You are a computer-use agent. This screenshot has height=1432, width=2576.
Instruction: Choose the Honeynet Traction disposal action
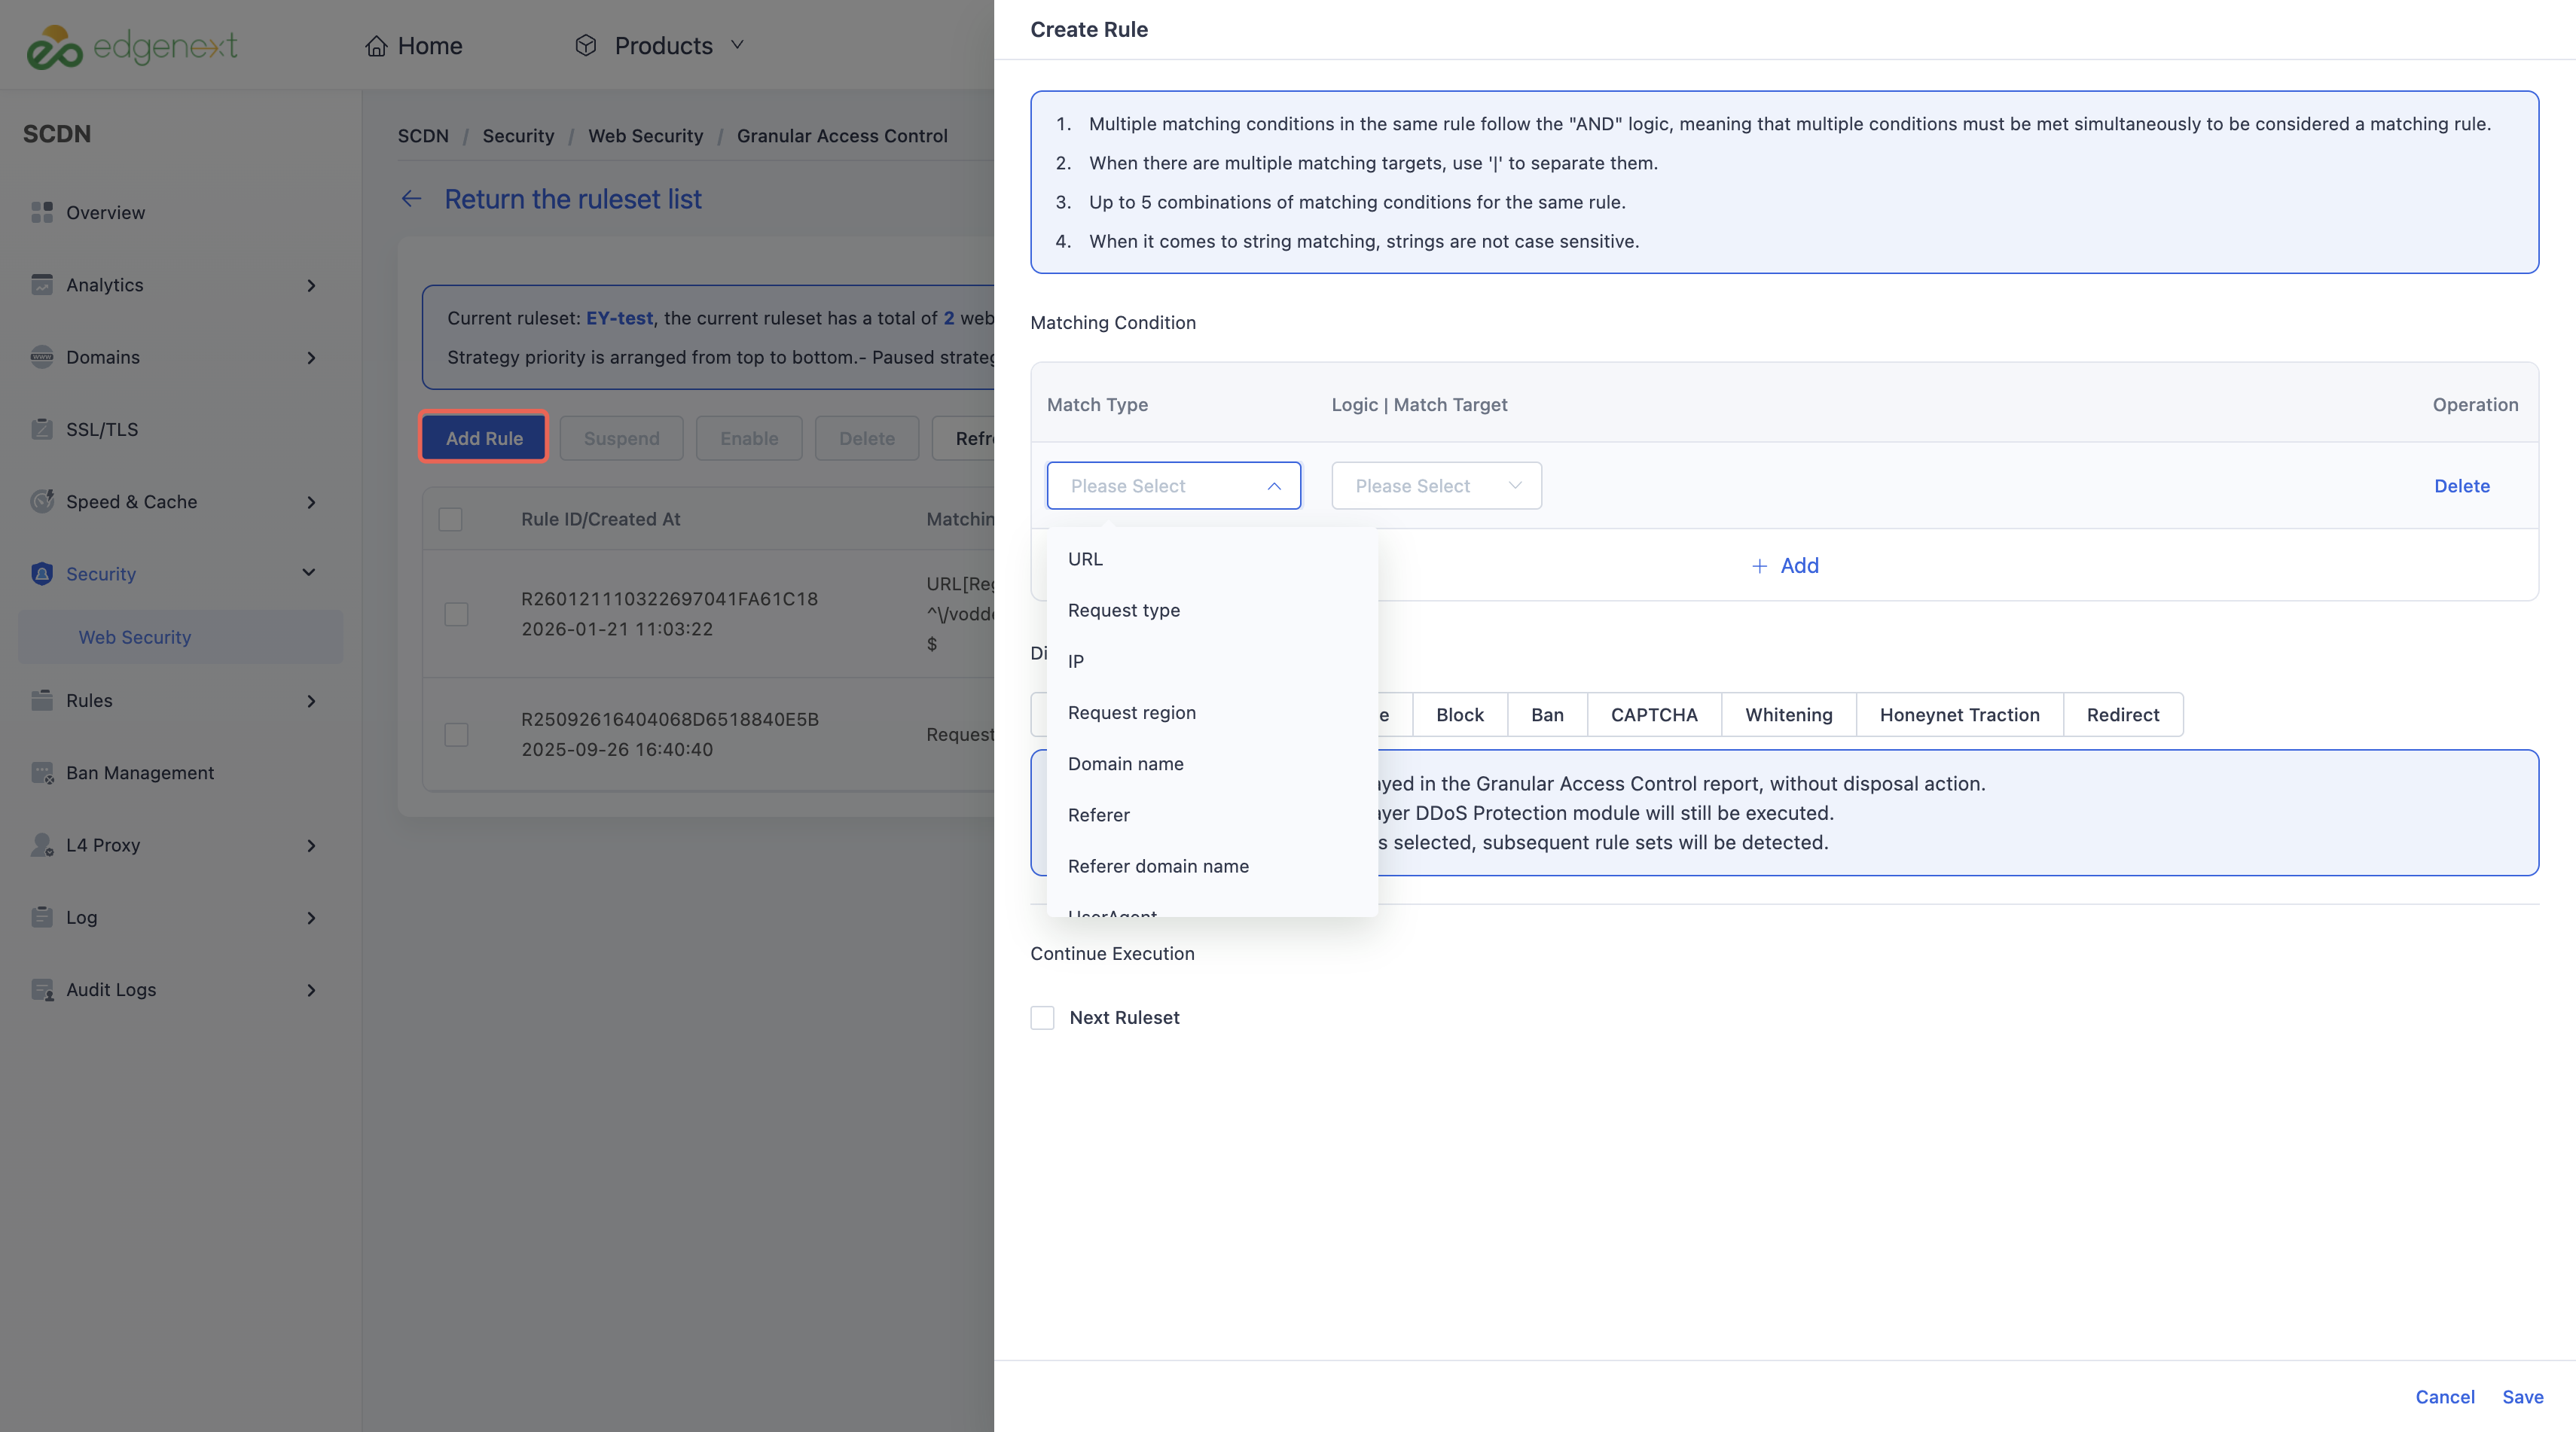pyautogui.click(x=1959, y=714)
